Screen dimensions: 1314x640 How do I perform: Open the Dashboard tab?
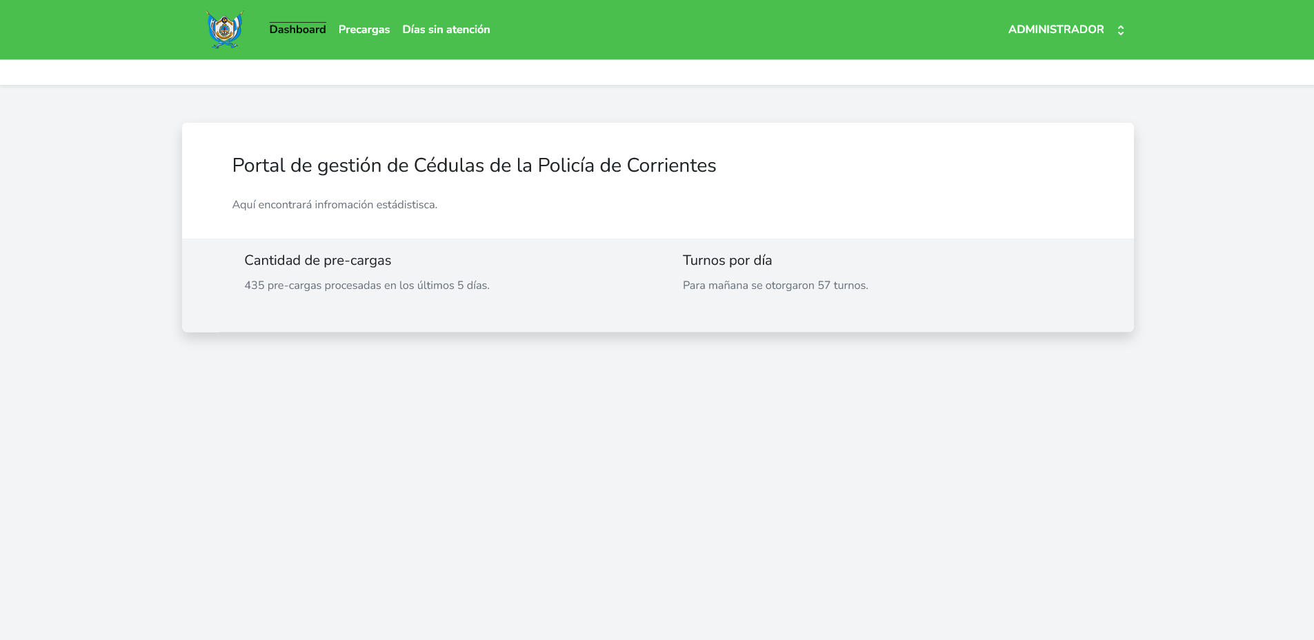pyautogui.click(x=297, y=30)
